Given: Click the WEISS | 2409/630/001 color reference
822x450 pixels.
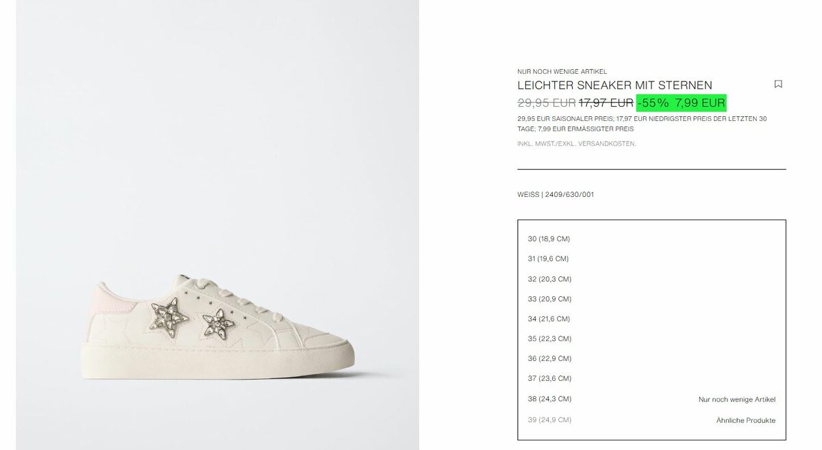Looking at the screenshot, I should [556, 194].
